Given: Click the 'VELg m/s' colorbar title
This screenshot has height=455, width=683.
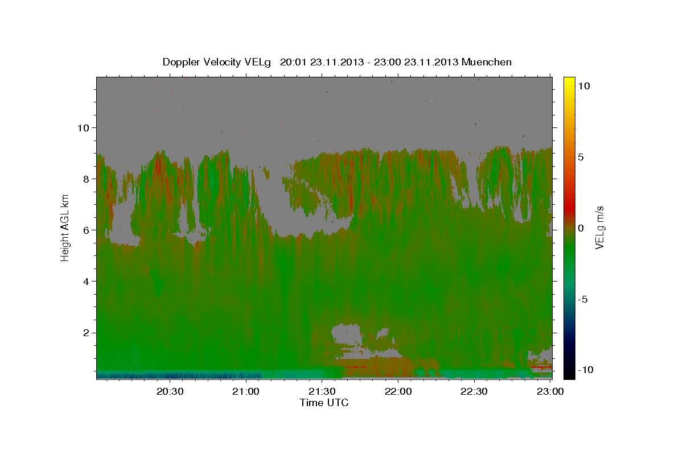Looking at the screenshot, I should (599, 228).
